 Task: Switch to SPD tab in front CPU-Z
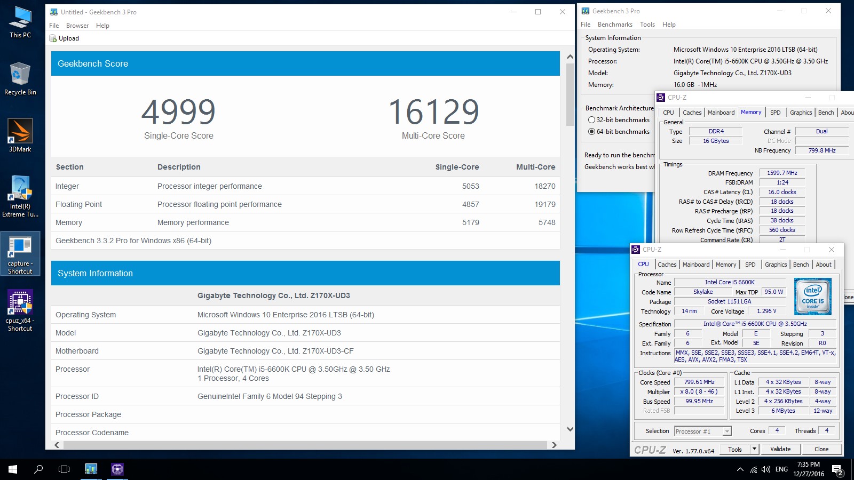pos(750,265)
